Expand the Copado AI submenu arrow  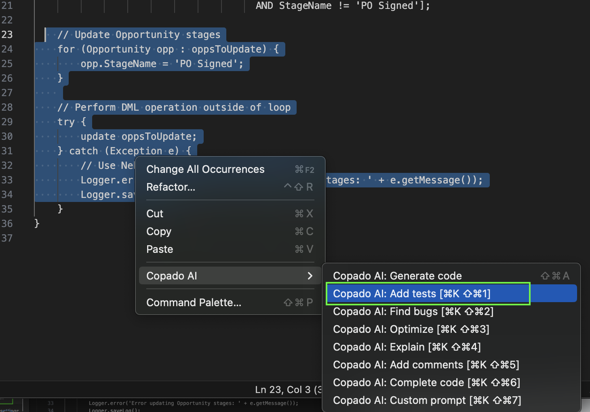(310, 276)
